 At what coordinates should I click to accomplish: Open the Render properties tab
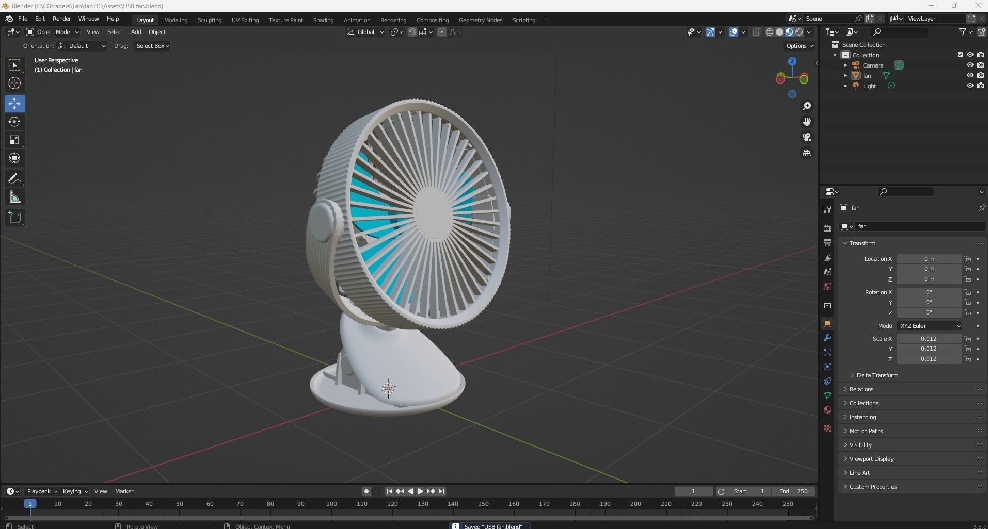click(827, 228)
